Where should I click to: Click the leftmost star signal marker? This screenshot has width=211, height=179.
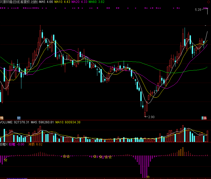coord(6,160)
